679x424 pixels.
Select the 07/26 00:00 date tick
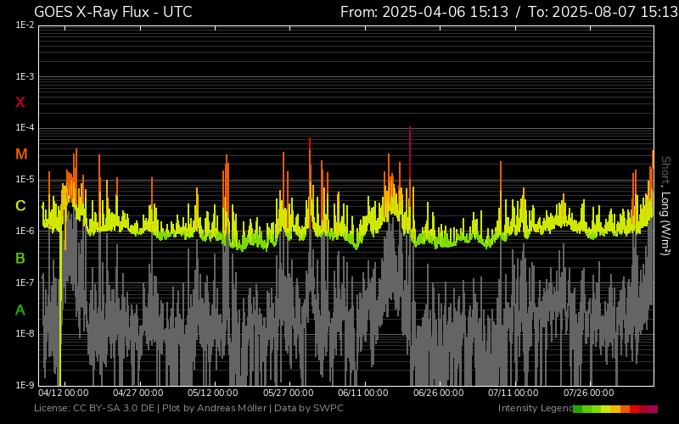point(588,393)
